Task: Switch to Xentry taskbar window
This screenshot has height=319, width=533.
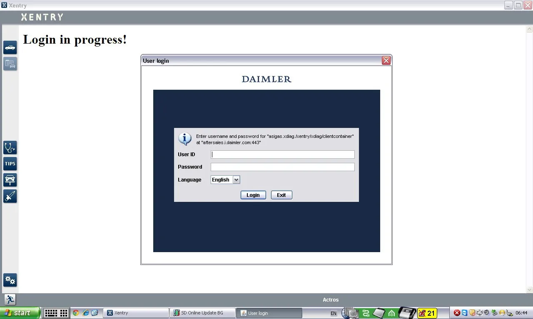Action: (136, 313)
